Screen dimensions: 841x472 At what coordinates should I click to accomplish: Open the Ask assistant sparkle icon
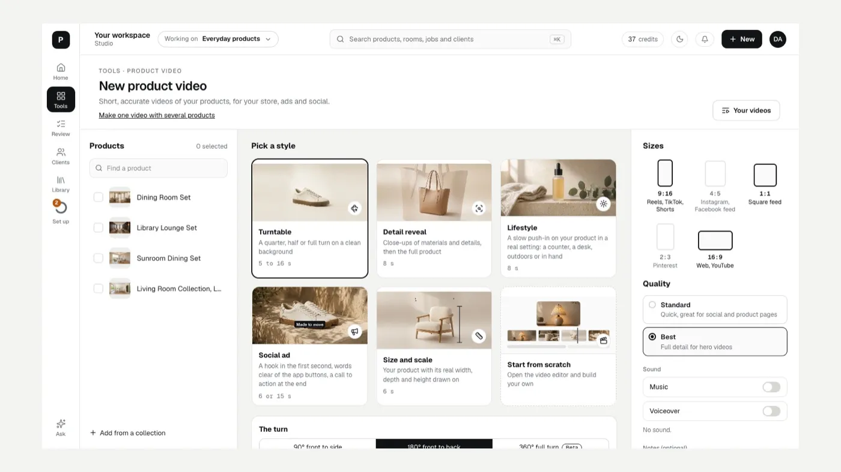(61, 428)
